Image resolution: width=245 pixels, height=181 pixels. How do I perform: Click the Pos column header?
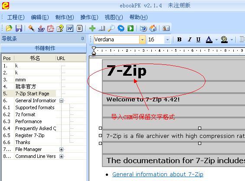[8, 58]
